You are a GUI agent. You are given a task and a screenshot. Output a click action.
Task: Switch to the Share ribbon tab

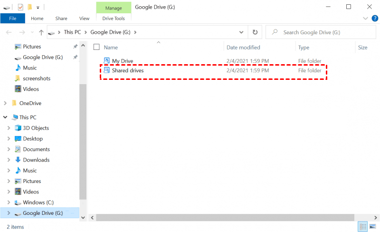point(61,19)
